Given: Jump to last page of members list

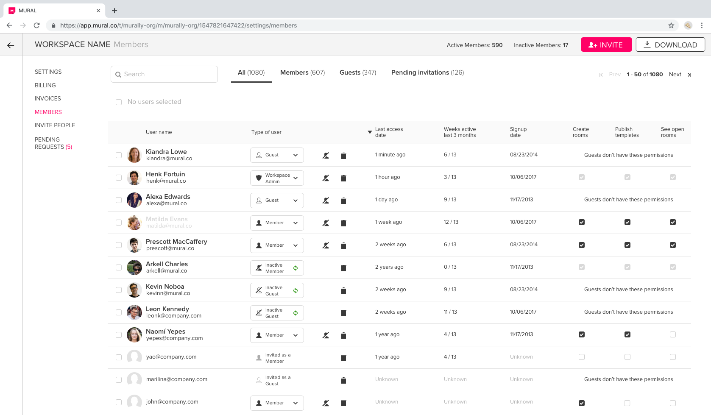Looking at the screenshot, I should coord(689,75).
